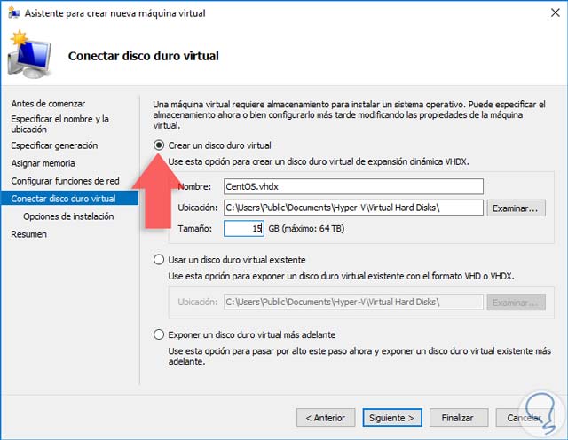Image resolution: width=568 pixels, height=440 pixels.
Task: Open 'Especificar el nombre y la ubicación' step
Action: 59,124
